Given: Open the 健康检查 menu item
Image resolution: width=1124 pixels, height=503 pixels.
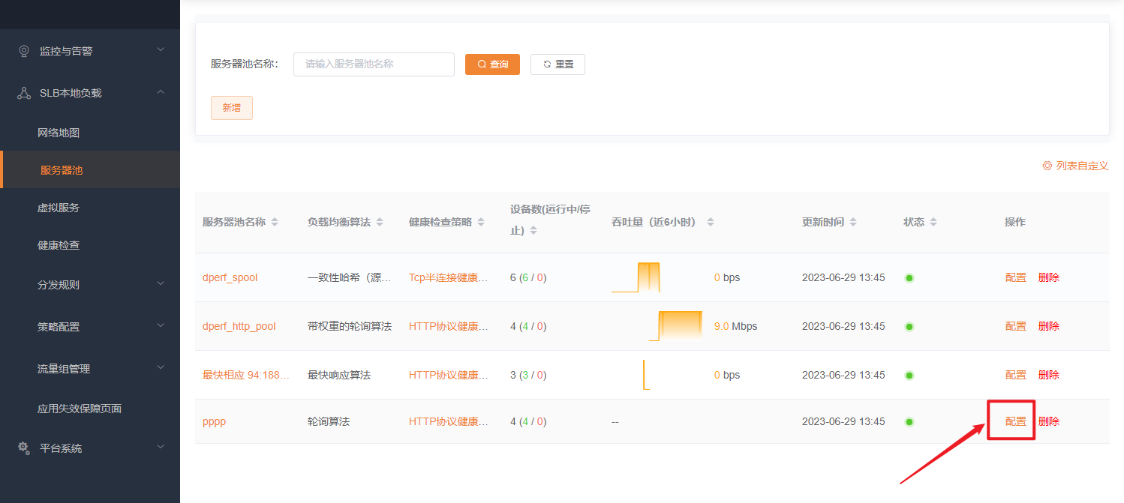Looking at the screenshot, I should pos(59,245).
